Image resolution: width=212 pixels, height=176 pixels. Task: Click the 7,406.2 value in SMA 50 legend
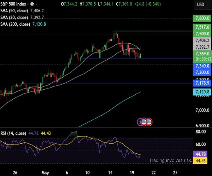37,11
